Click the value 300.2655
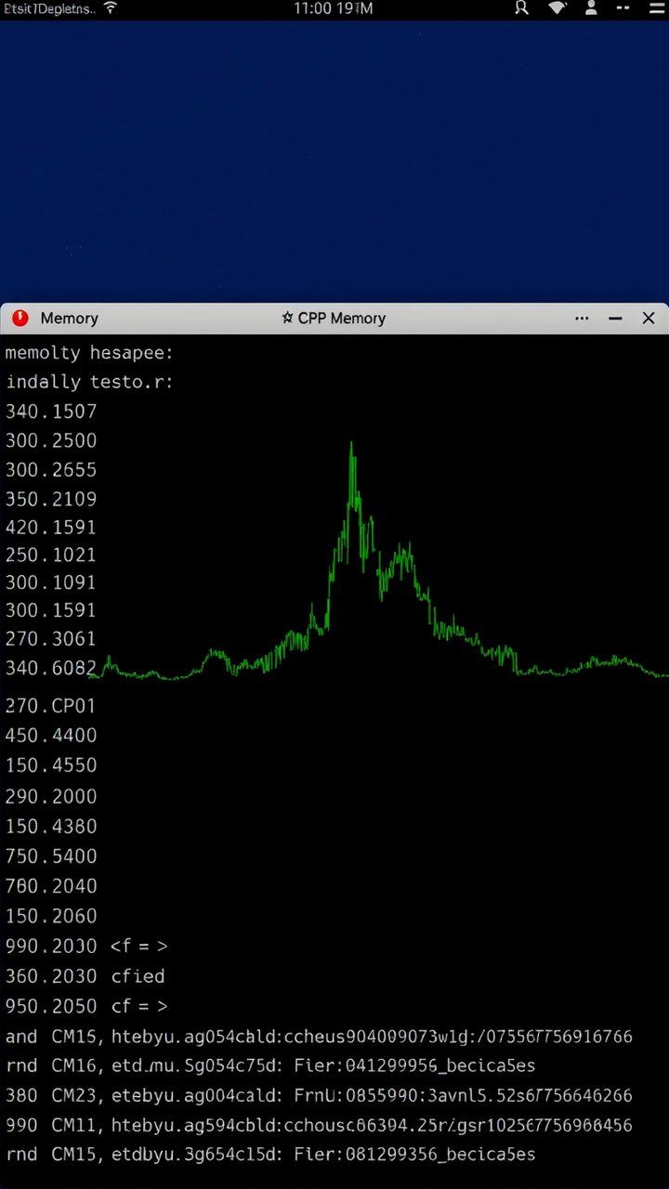This screenshot has height=1189, width=669. [51, 469]
